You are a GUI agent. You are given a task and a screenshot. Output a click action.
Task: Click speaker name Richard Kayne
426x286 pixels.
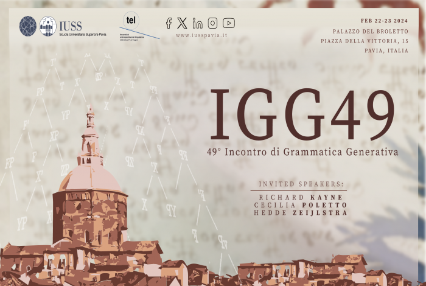point(301,197)
